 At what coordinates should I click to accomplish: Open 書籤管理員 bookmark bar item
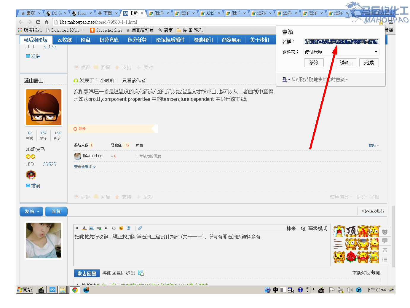point(140,30)
